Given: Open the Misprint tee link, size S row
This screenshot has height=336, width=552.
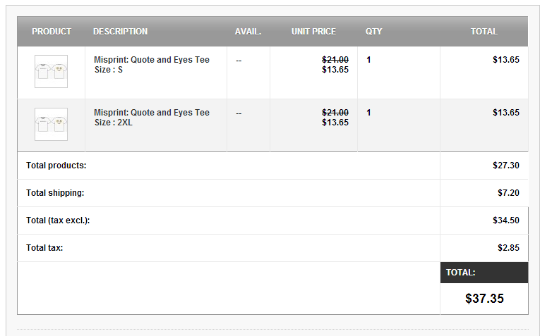Looking at the screenshot, I should coord(152,60).
